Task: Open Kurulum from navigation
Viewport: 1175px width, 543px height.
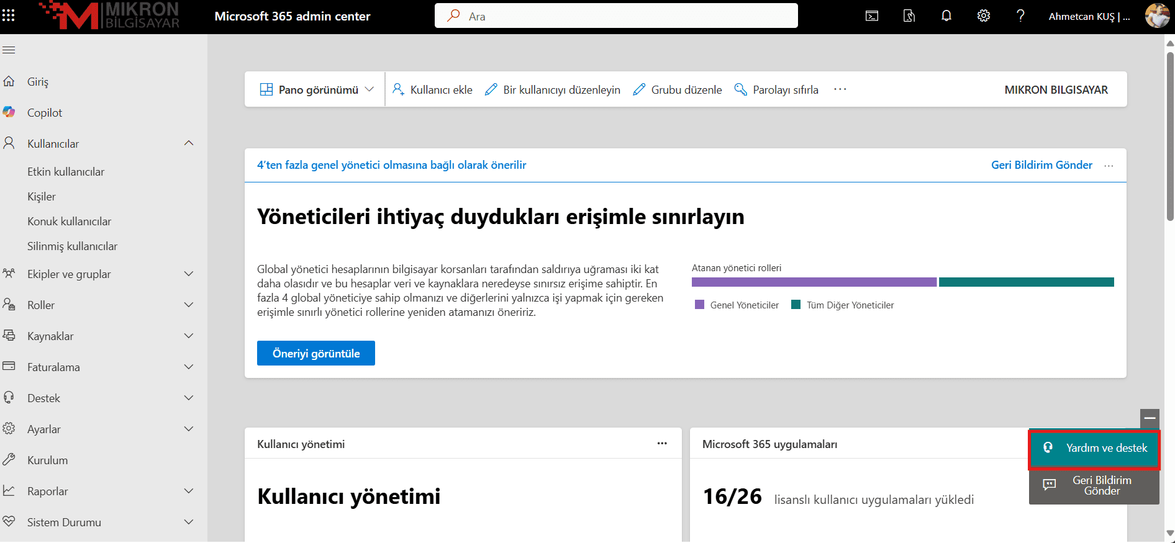Action: pyautogui.click(x=48, y=460)
